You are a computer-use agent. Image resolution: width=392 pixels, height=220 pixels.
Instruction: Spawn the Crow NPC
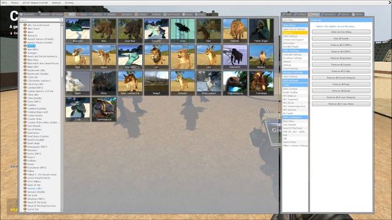click(x=183, y=31)
